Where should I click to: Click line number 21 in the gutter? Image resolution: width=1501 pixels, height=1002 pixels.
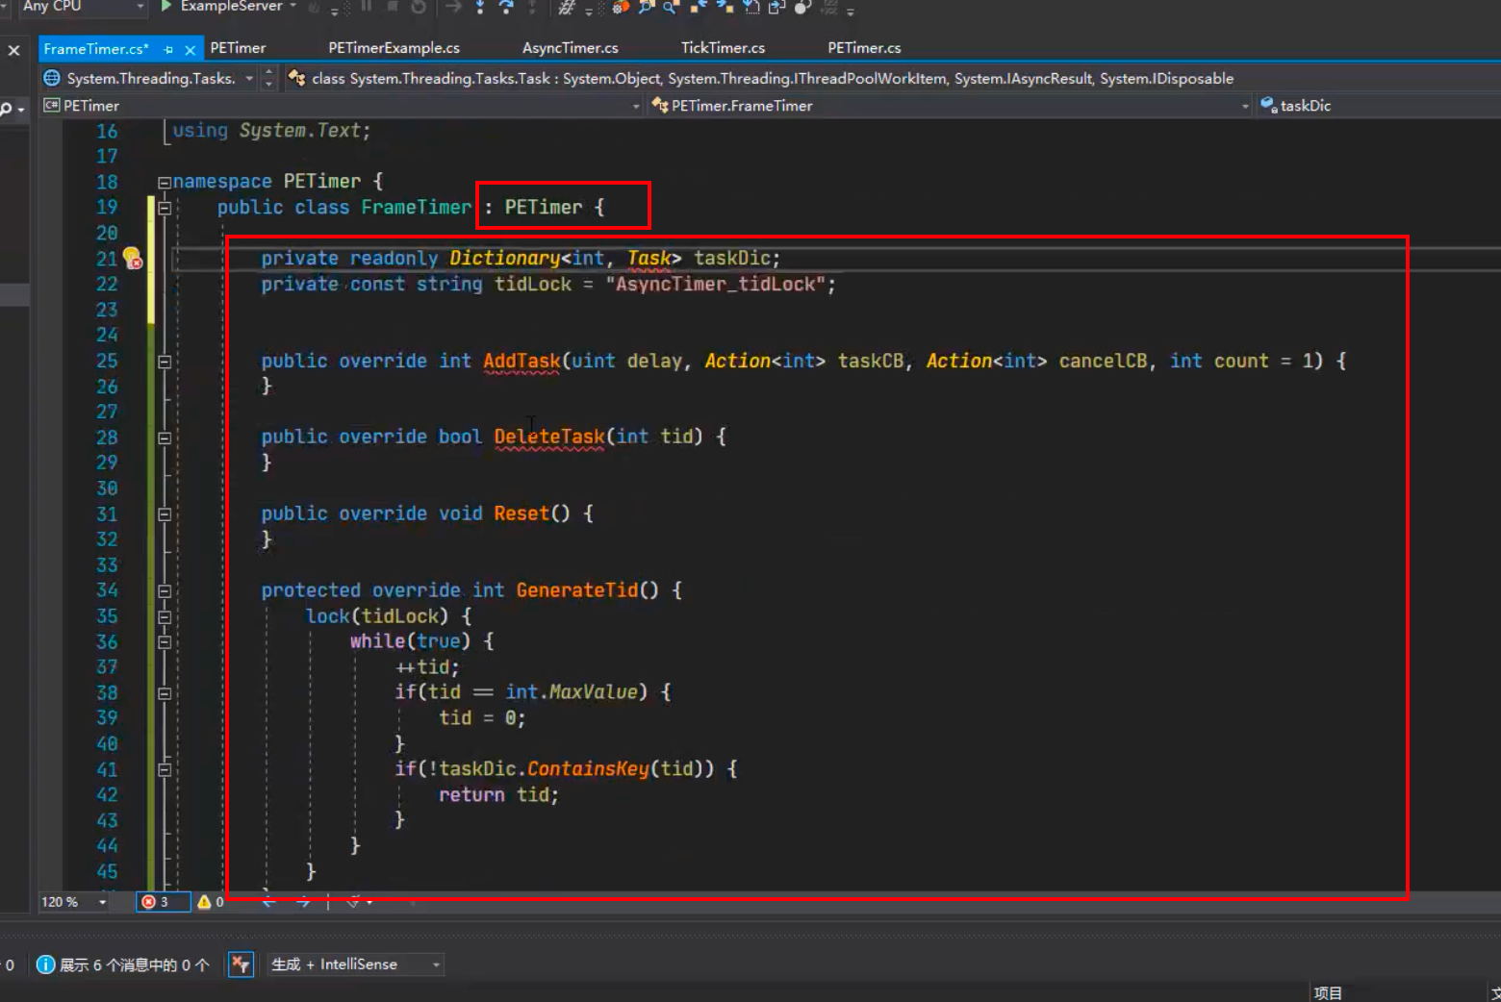pyautogui.click(x=107, y=259)
